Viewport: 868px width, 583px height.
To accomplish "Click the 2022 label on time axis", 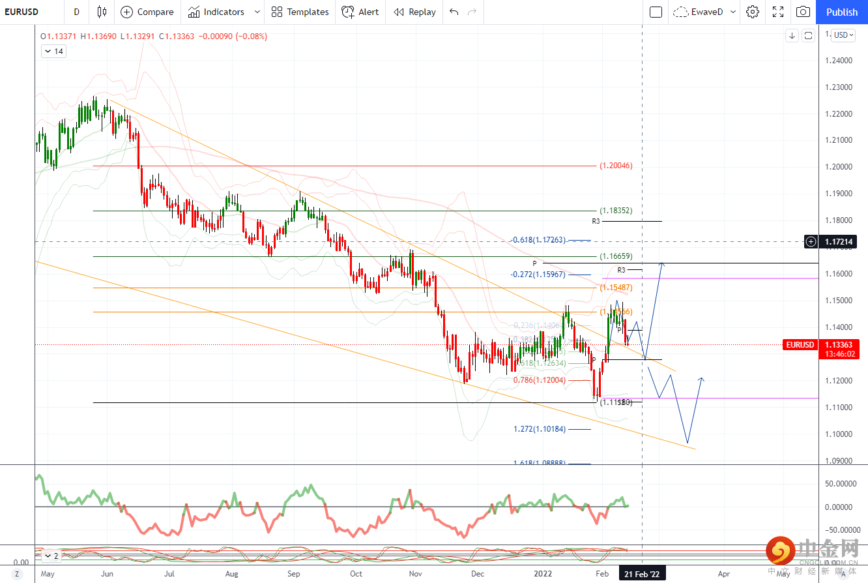I will tap(544, 574).
